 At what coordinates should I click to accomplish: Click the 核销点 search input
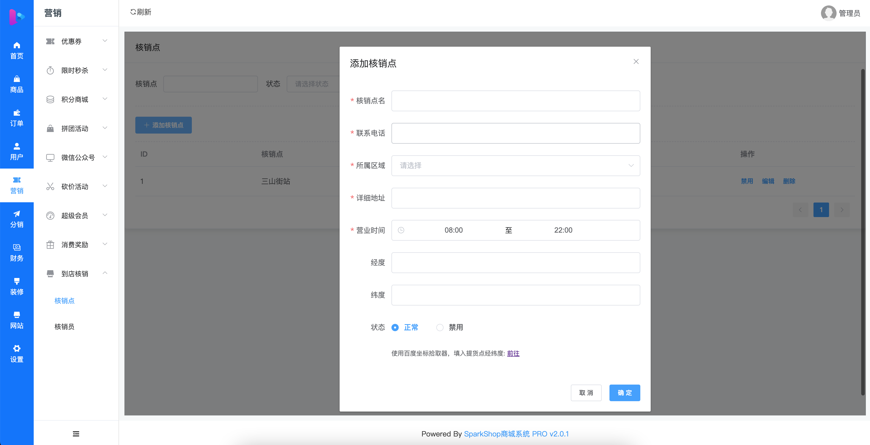point(211,84)
